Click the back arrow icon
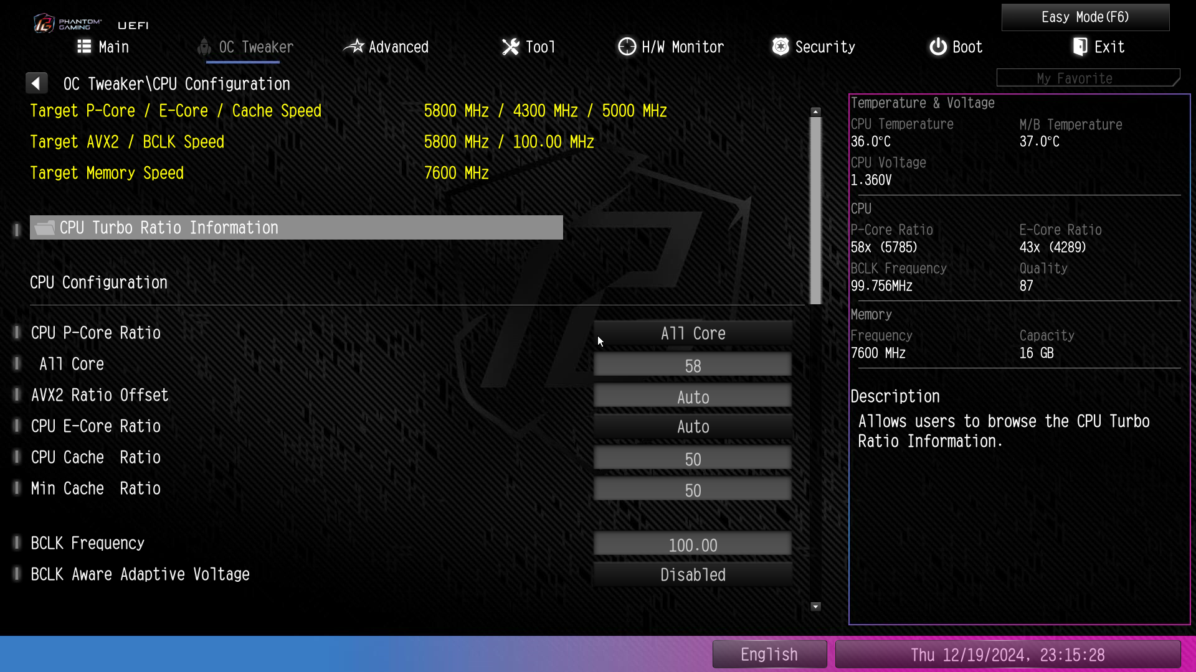 (36, 83)
